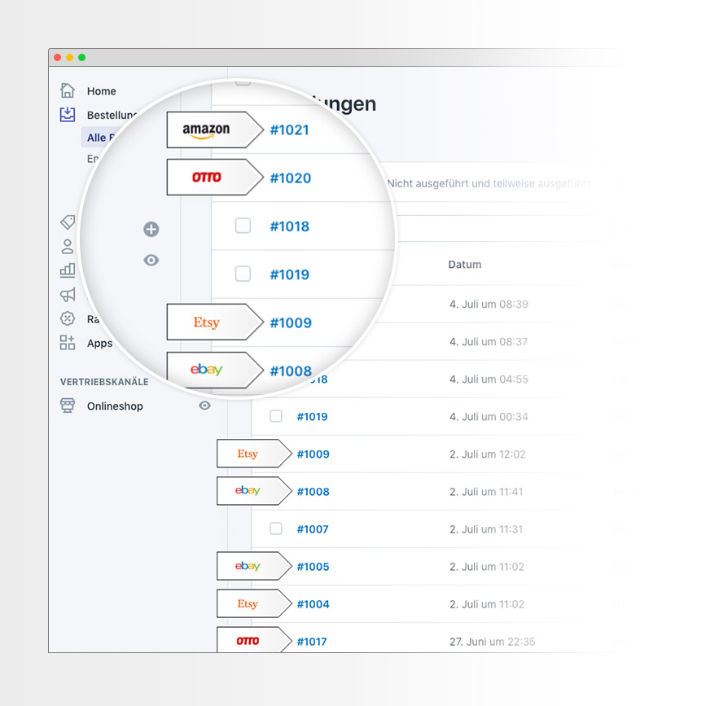706x706 pixels.
Task: Open Marketing via the megaphone icon
Action: [x=68, y=295]
